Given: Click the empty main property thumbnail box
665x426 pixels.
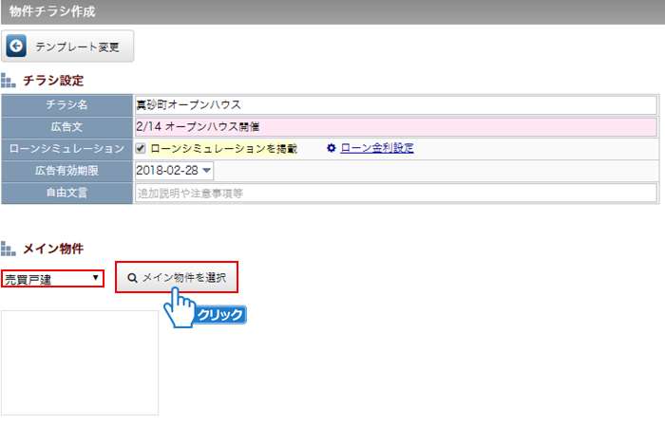Looking at the screenshot, I should click(80, 362).
